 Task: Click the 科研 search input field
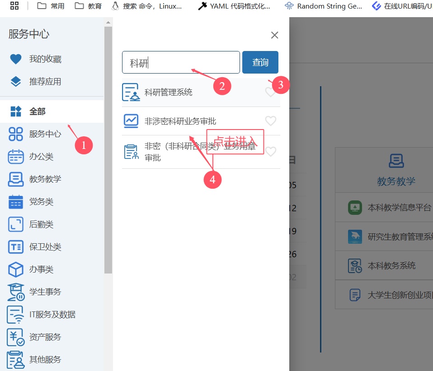pos(181,62)
